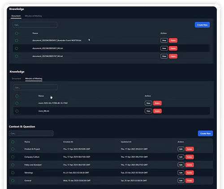Check the Reminder Event document row checkbox

pos(17,40)
